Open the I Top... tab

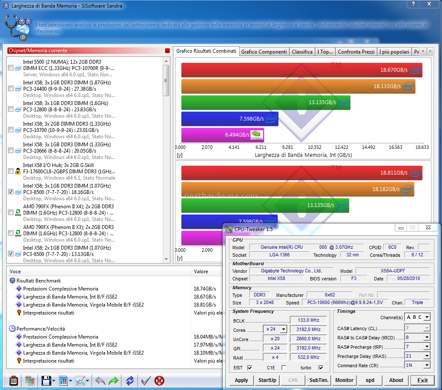(x=325, y=52)
